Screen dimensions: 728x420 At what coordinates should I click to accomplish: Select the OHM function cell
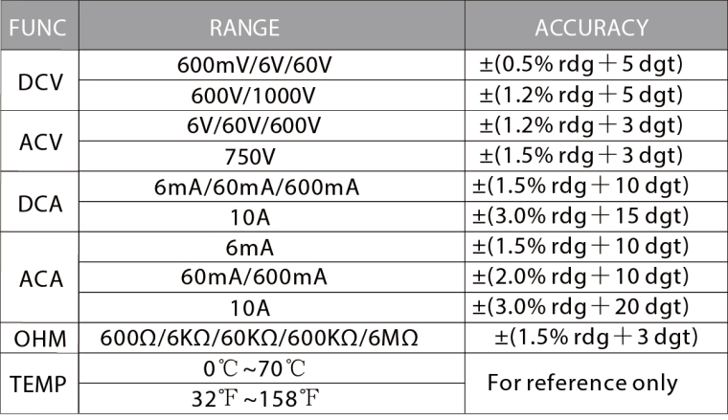[39, 339]
